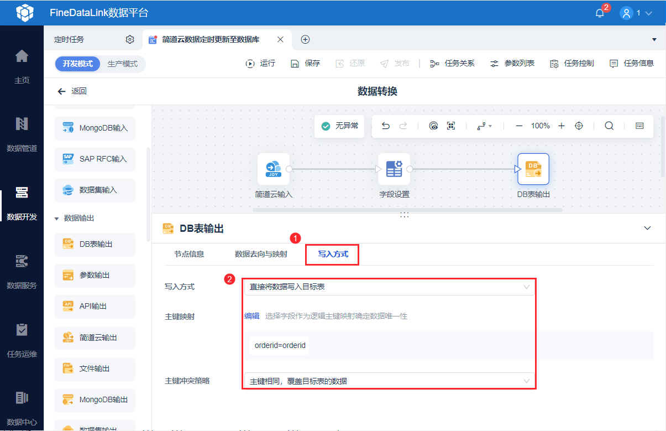The image size is (666, 431).
Task: Open 数据开发 in the sidebar
Action: pos(22,203)
